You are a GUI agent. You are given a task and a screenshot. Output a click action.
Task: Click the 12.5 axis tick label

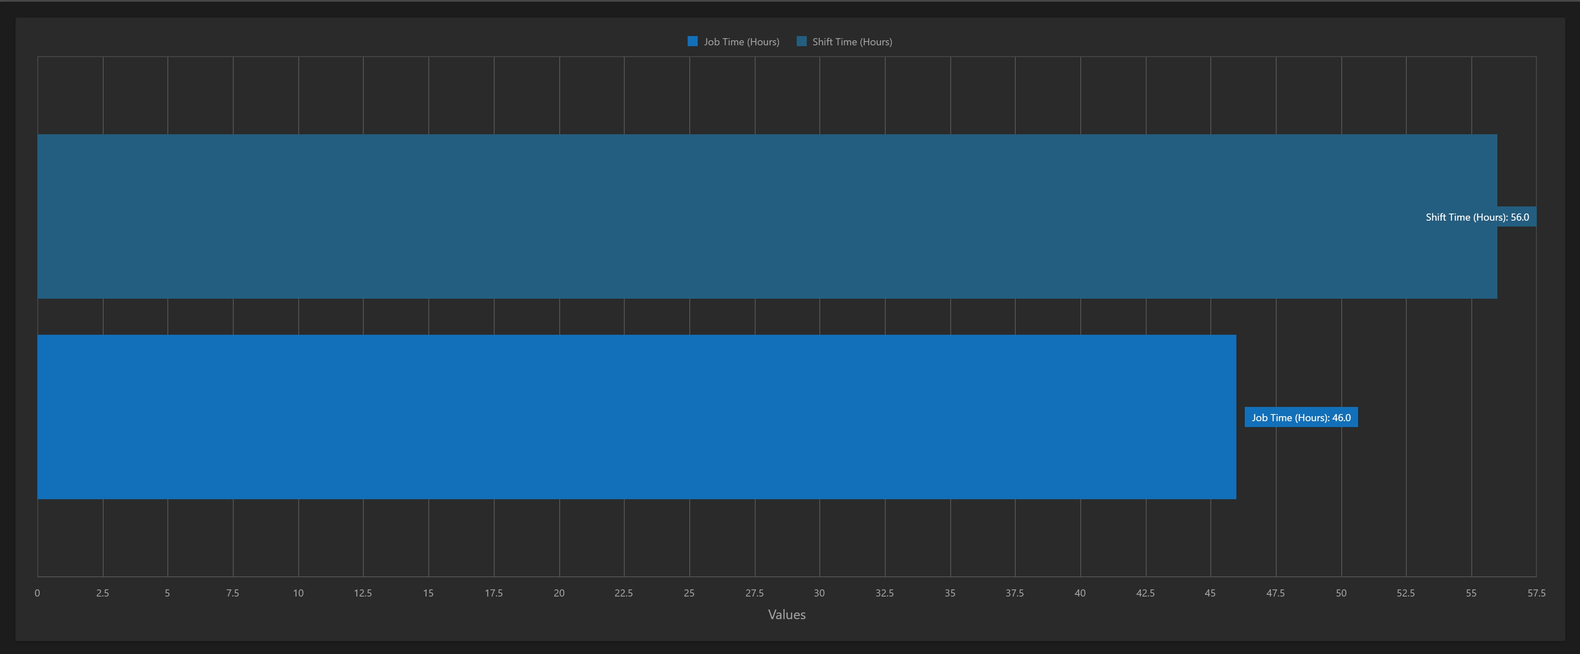362,593
